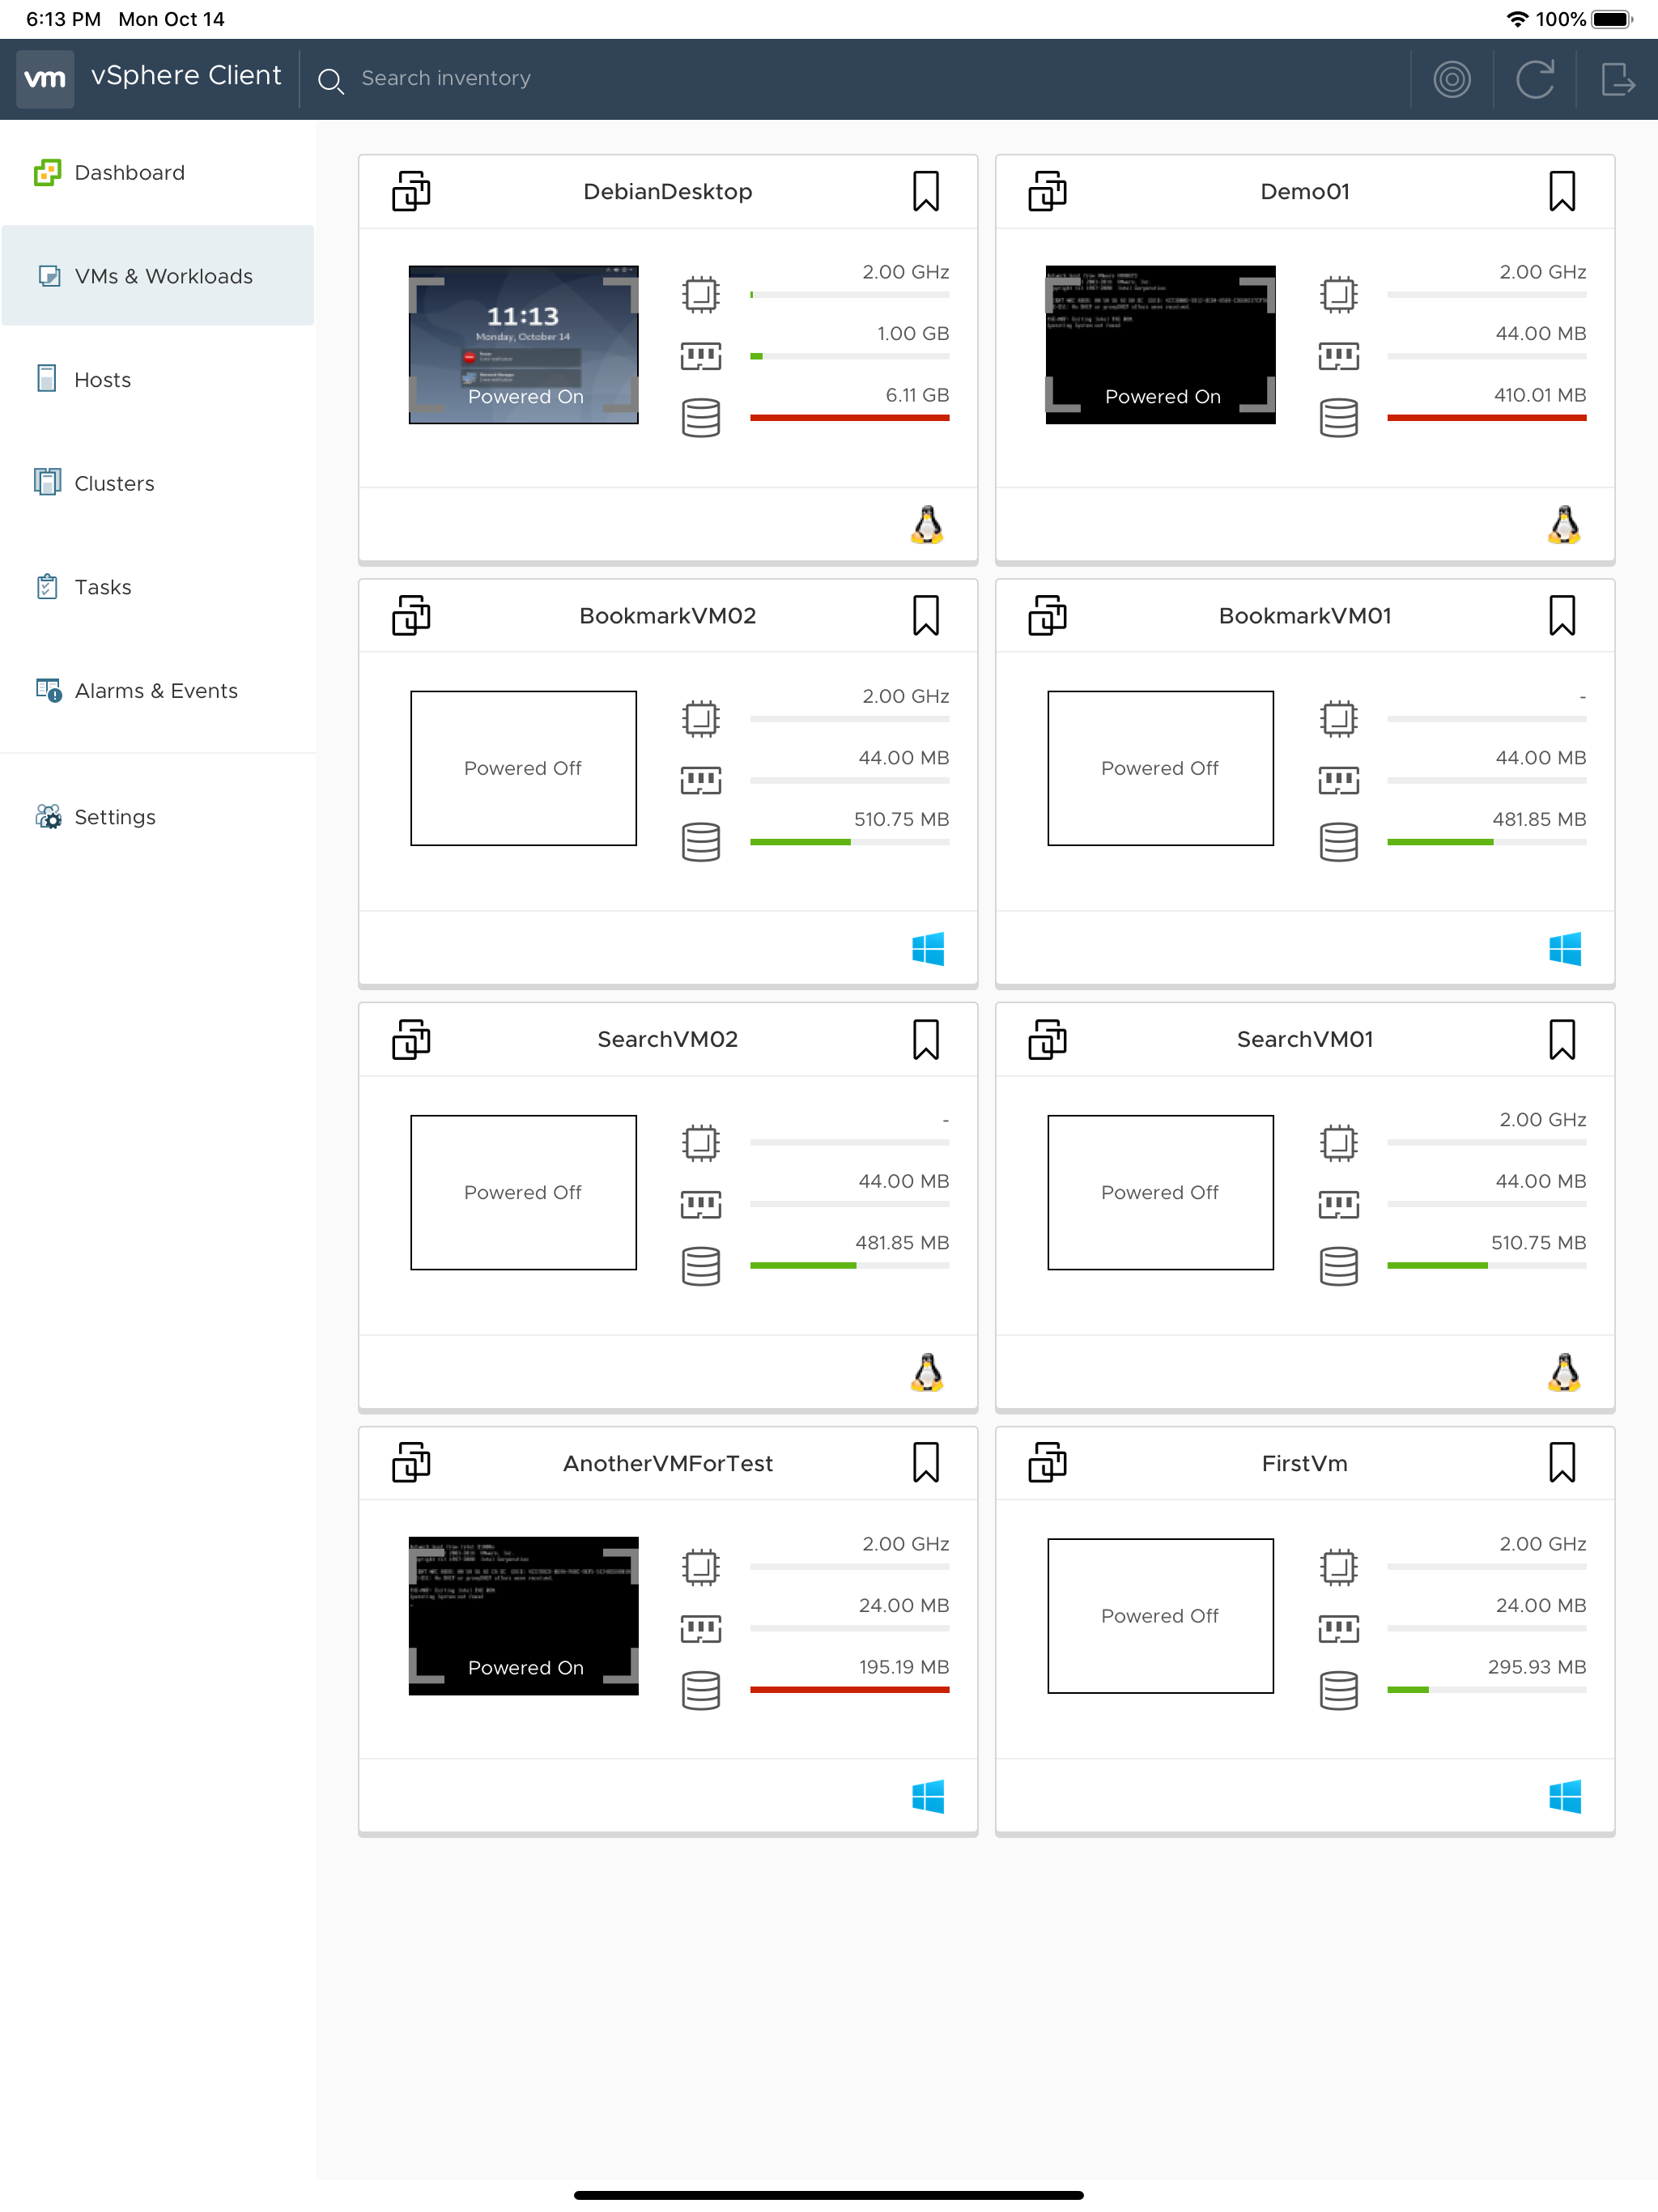Go to Alarms & Events
This screenshot has height=2212, width=1658.
[x=155, y=691]
